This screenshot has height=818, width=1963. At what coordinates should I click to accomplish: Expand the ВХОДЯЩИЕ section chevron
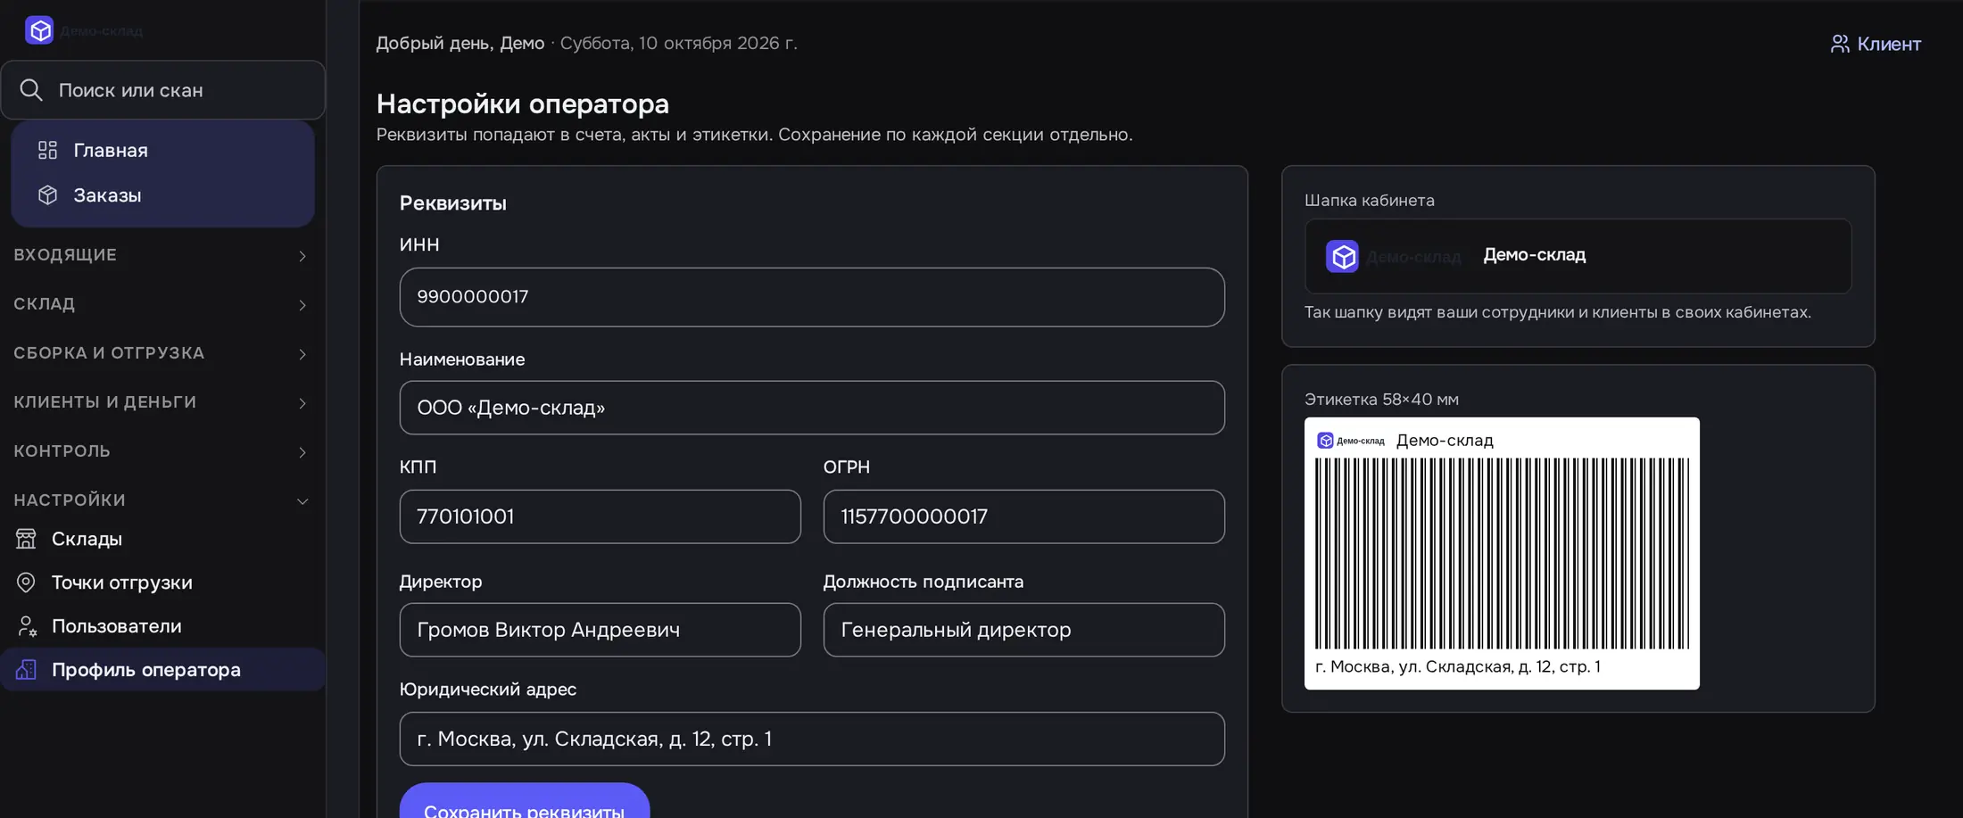[302, 256]
